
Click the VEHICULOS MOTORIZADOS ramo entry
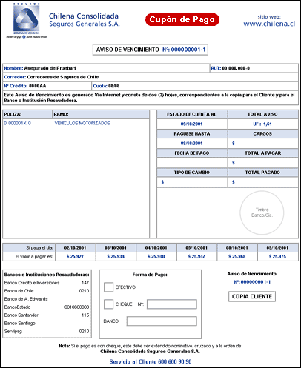pos(82,123)
